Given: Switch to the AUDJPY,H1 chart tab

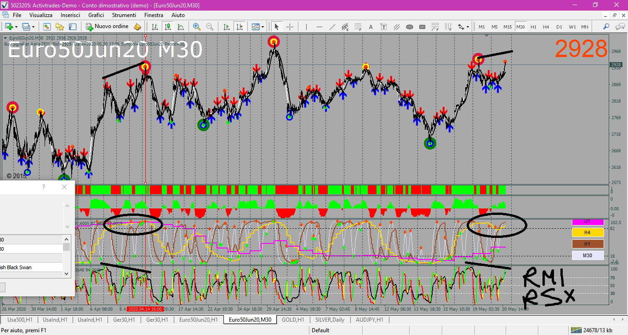Looking at the screenshot, I should click(369, 319).
